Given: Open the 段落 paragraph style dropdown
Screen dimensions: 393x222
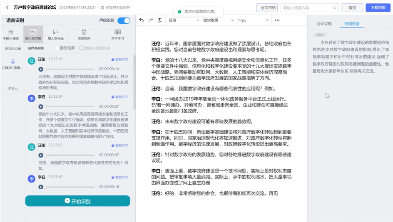Looking at the screenshot, I should point(184,20).
